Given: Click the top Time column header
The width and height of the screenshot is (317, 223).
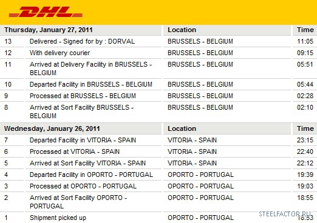Looking at the screenshot, I should 305,30.
